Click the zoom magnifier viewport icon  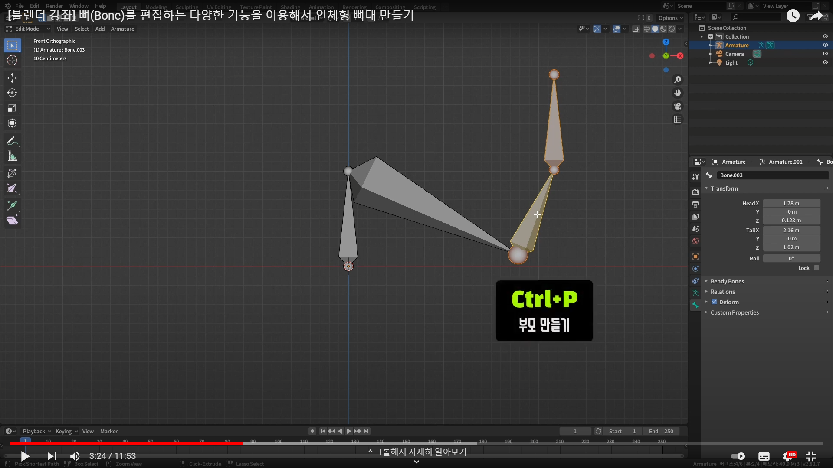click(678, 80)
